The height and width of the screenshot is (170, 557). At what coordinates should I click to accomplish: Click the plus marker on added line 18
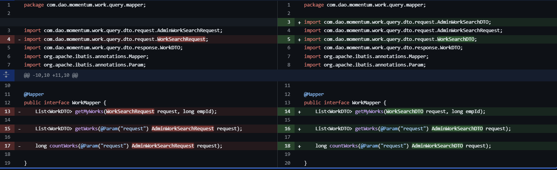[x=300, y=146]
